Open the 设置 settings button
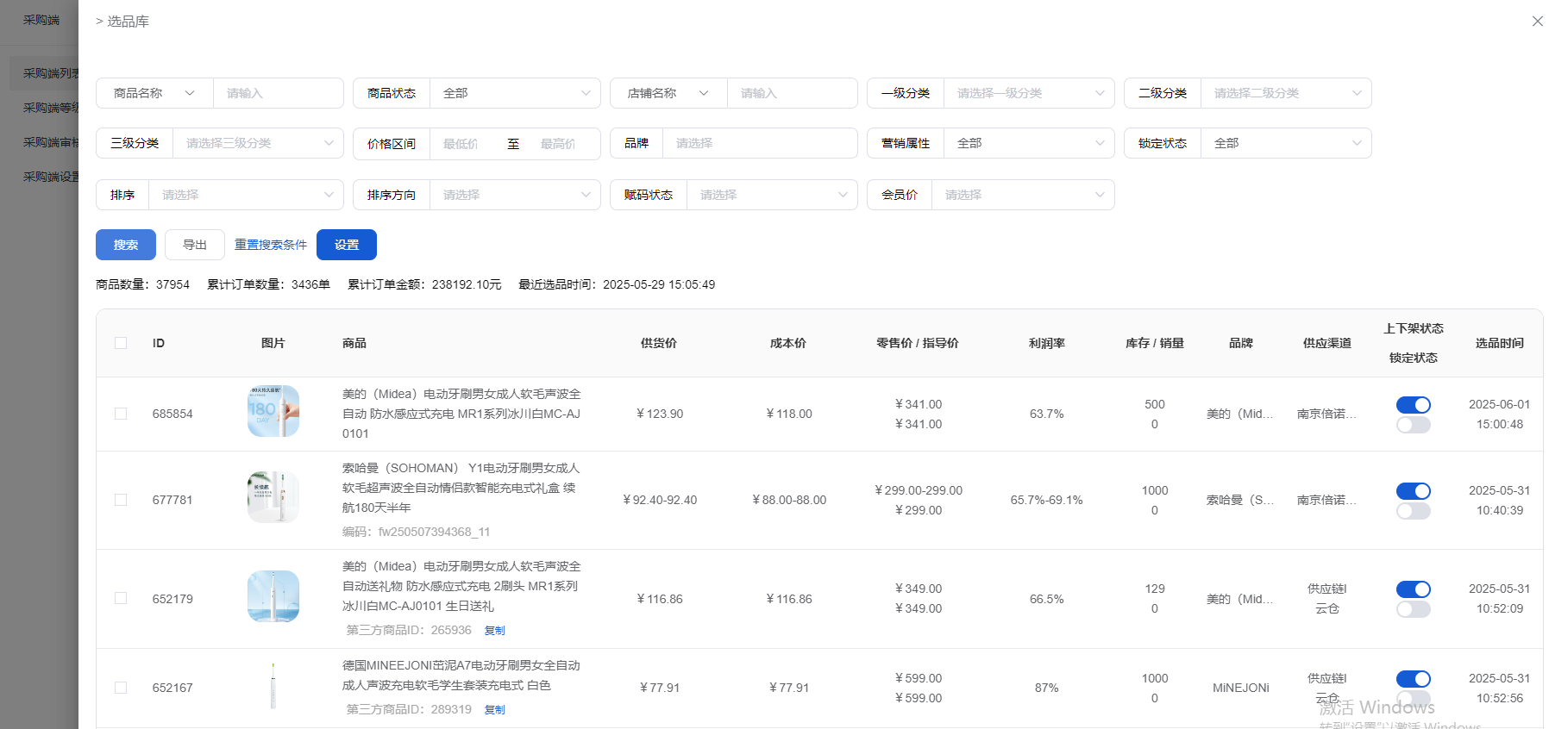The image size is (1549, 729). coord(347,245)
